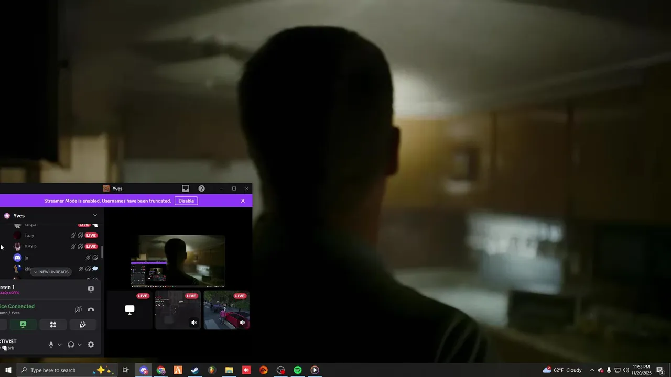Screen dimensions: 671x377
Task: Open the volume control tray icon
Action: click(x=625, y=370)
